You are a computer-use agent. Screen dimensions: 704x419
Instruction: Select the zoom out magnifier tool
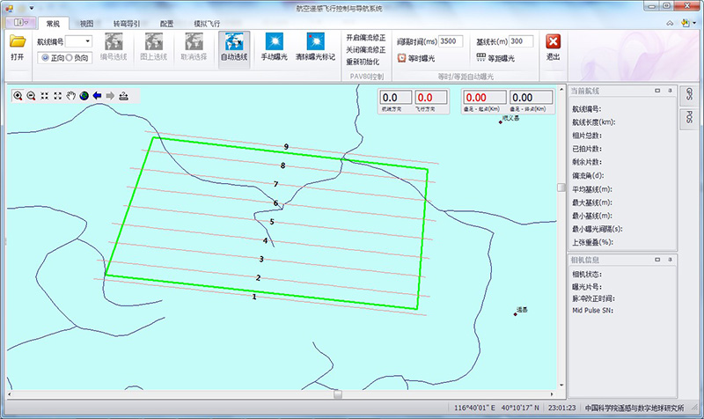coord(31,95)
